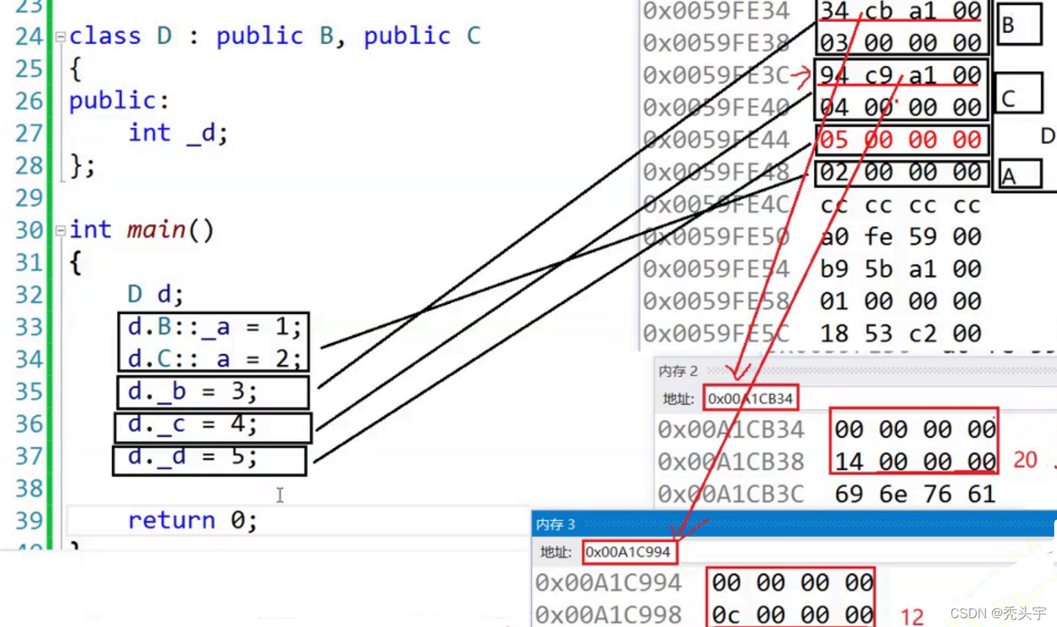1057x627 pixels.
Task: Select address 0x00A1C994 row in 内存 3
Action: coord(609,582)
